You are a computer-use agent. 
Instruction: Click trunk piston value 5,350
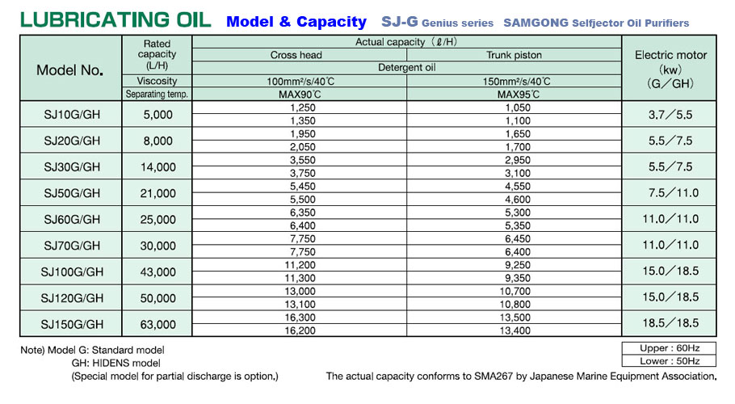[x=518, y=225]
